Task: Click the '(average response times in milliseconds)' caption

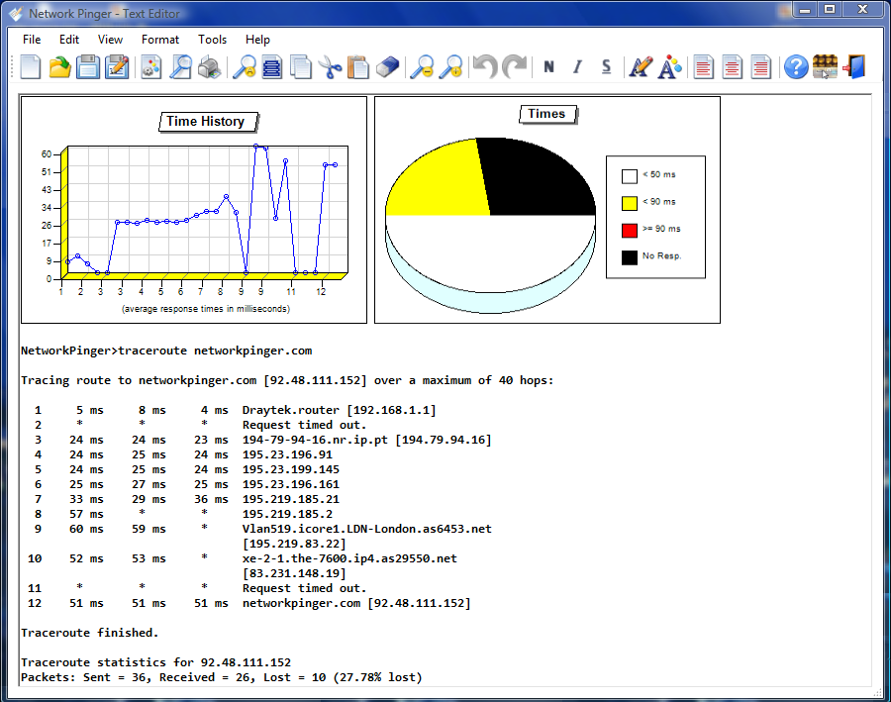Action: pos(206,309)
